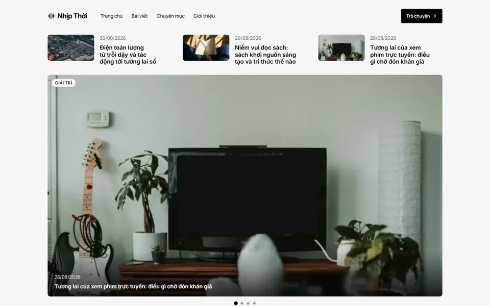Screen dimensions: 490x306
Task: Switch to the second carousel dot
Action: click(242, 303)
